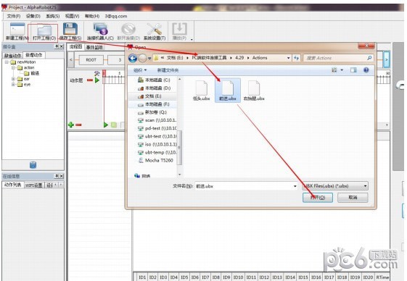Viewport: 407px width, 281px height.
Task: Play the action layer with the green triangle
Action: tap(97, 80)
